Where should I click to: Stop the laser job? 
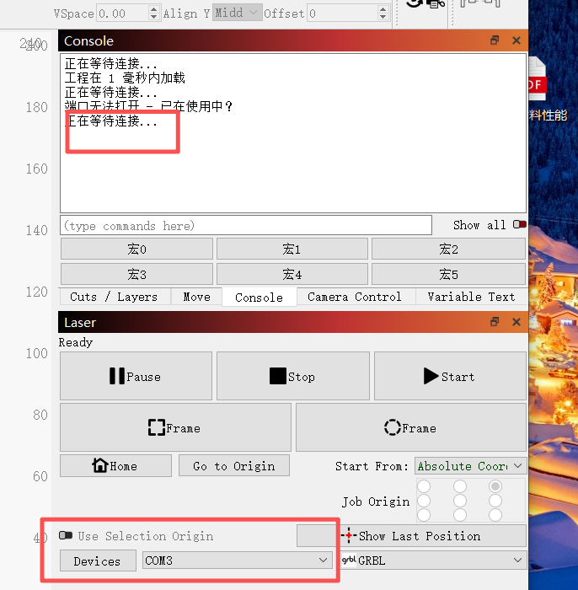click(x=293, y=376)
